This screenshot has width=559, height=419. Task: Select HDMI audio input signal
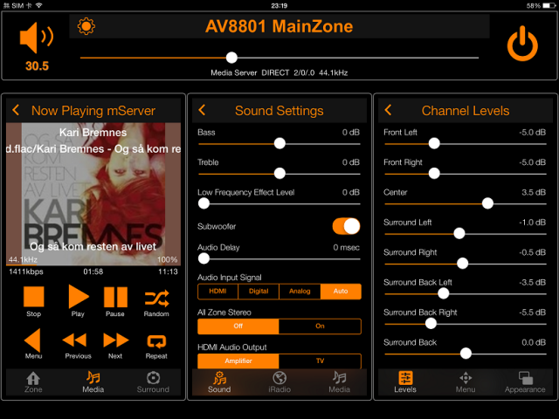[x=217, y=292]
